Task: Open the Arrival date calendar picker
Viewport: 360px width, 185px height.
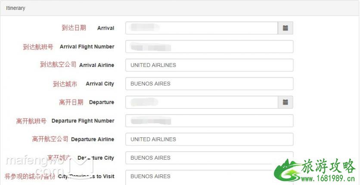Action: pyautogui.click(x=285, y=28)
